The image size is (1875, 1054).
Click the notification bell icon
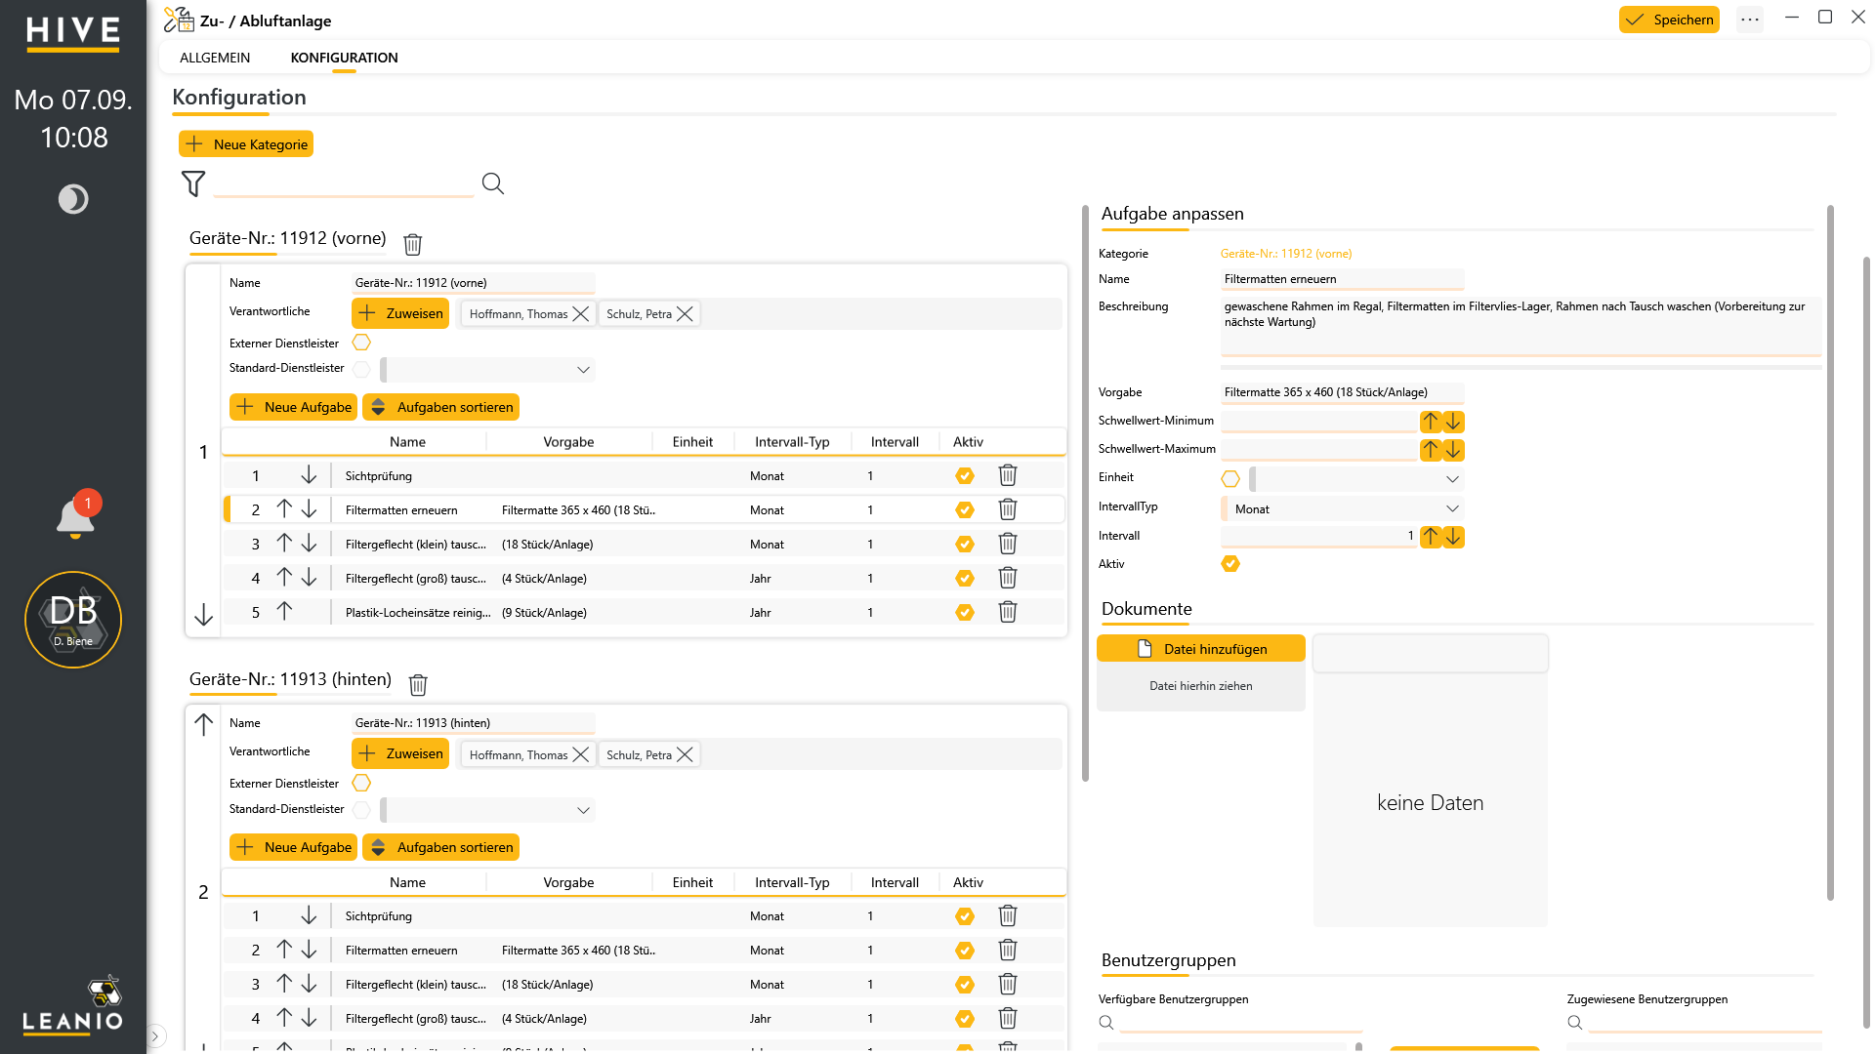[75, 517]
